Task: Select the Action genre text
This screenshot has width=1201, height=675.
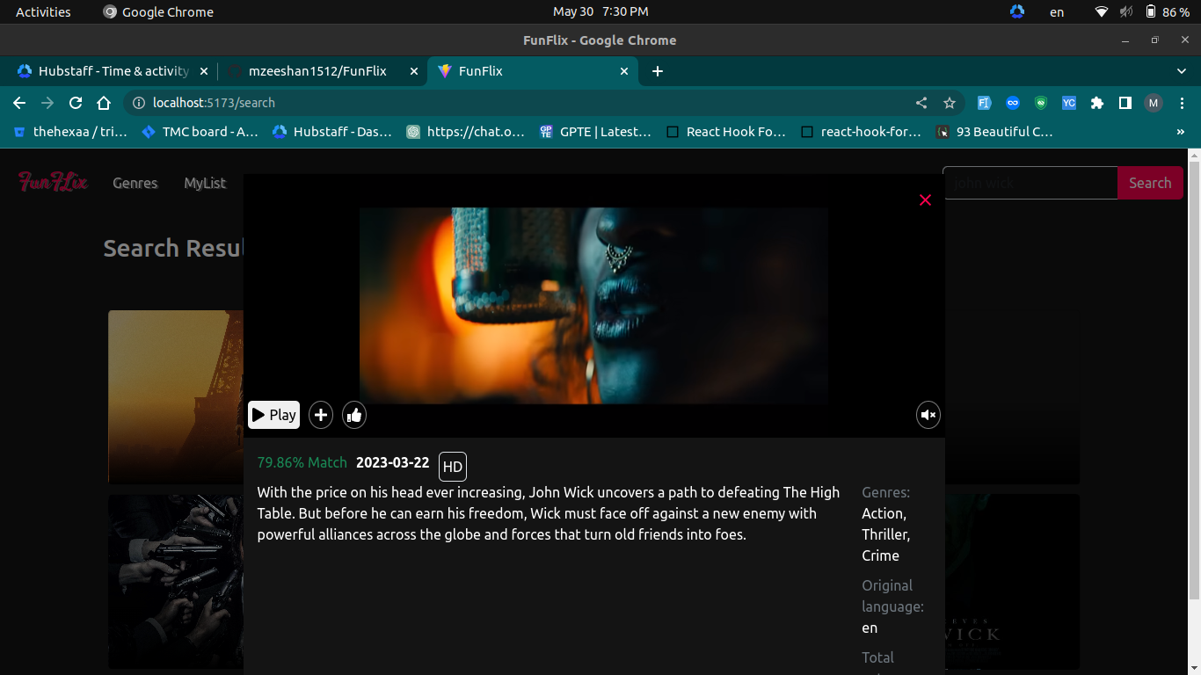Action: coord(884,513)
